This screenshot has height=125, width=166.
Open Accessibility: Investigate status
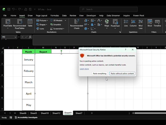[26, 118]
